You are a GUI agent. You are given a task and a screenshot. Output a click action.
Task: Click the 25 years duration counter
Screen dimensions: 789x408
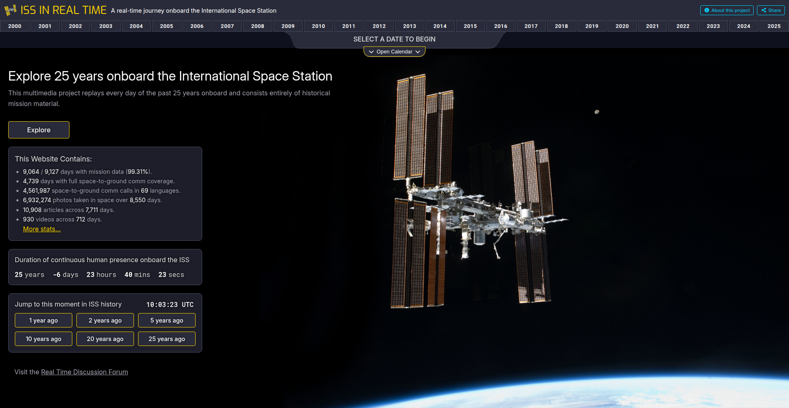(x=30, y=275)
